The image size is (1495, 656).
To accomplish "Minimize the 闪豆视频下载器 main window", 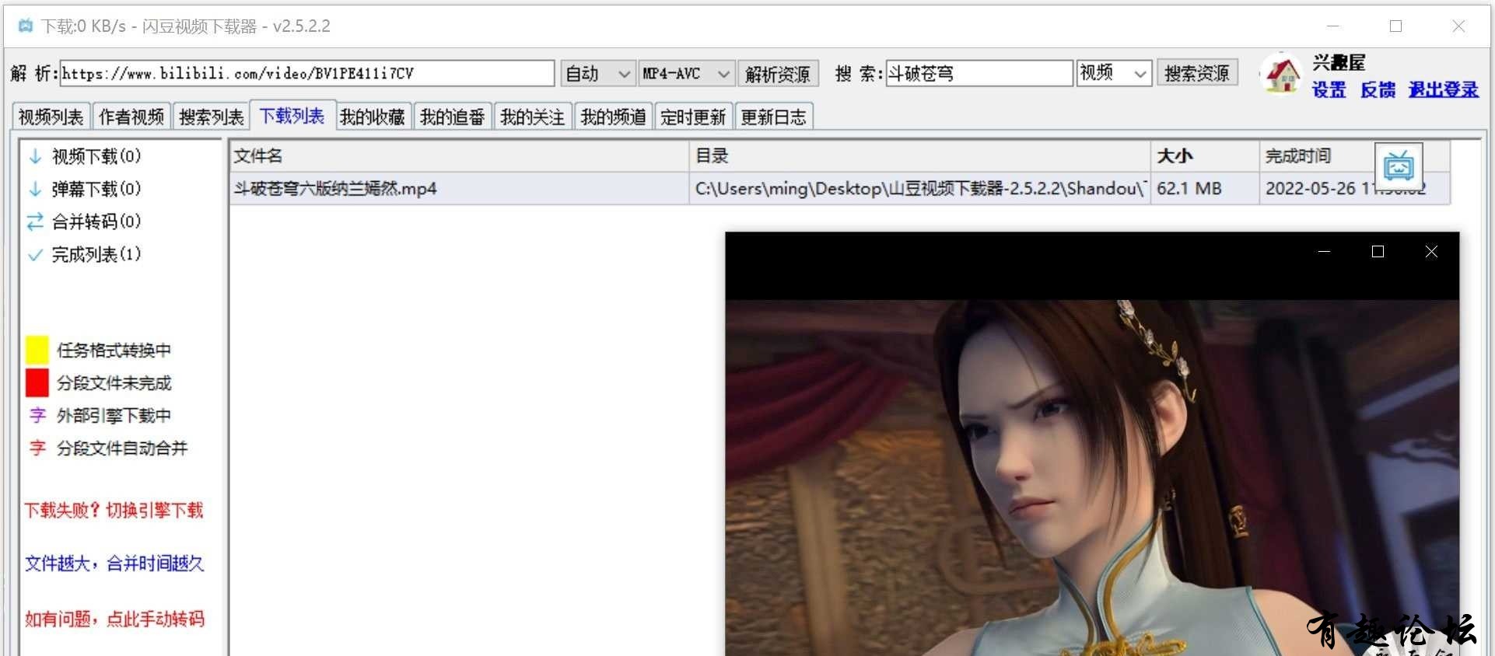I will 1333,26.
